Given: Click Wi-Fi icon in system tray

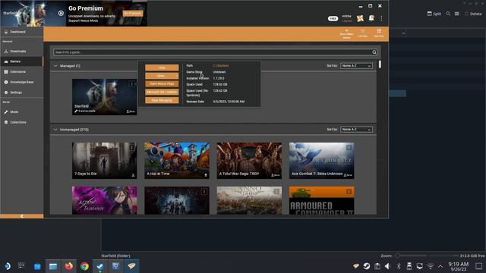Looking at the screenshot, I should click(431, 266).
